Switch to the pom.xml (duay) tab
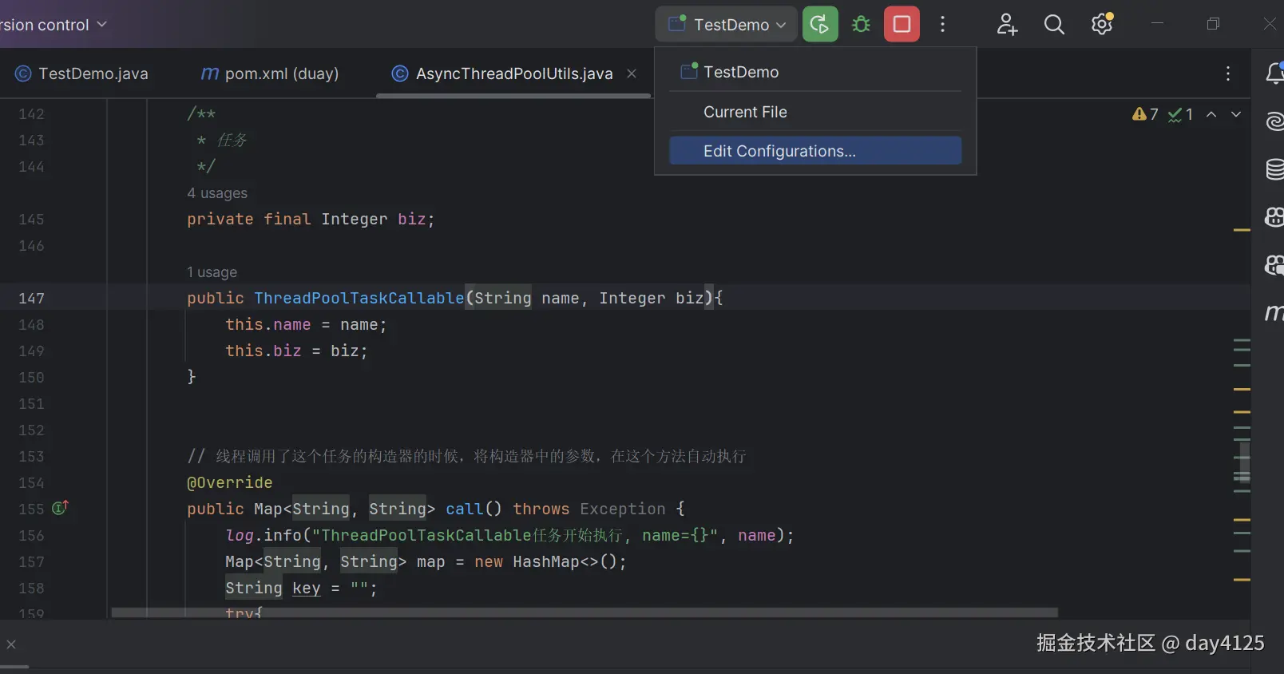 [x=270, y=73]
